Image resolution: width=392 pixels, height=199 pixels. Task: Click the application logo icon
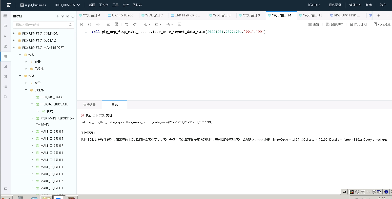(x=9, y=5)
